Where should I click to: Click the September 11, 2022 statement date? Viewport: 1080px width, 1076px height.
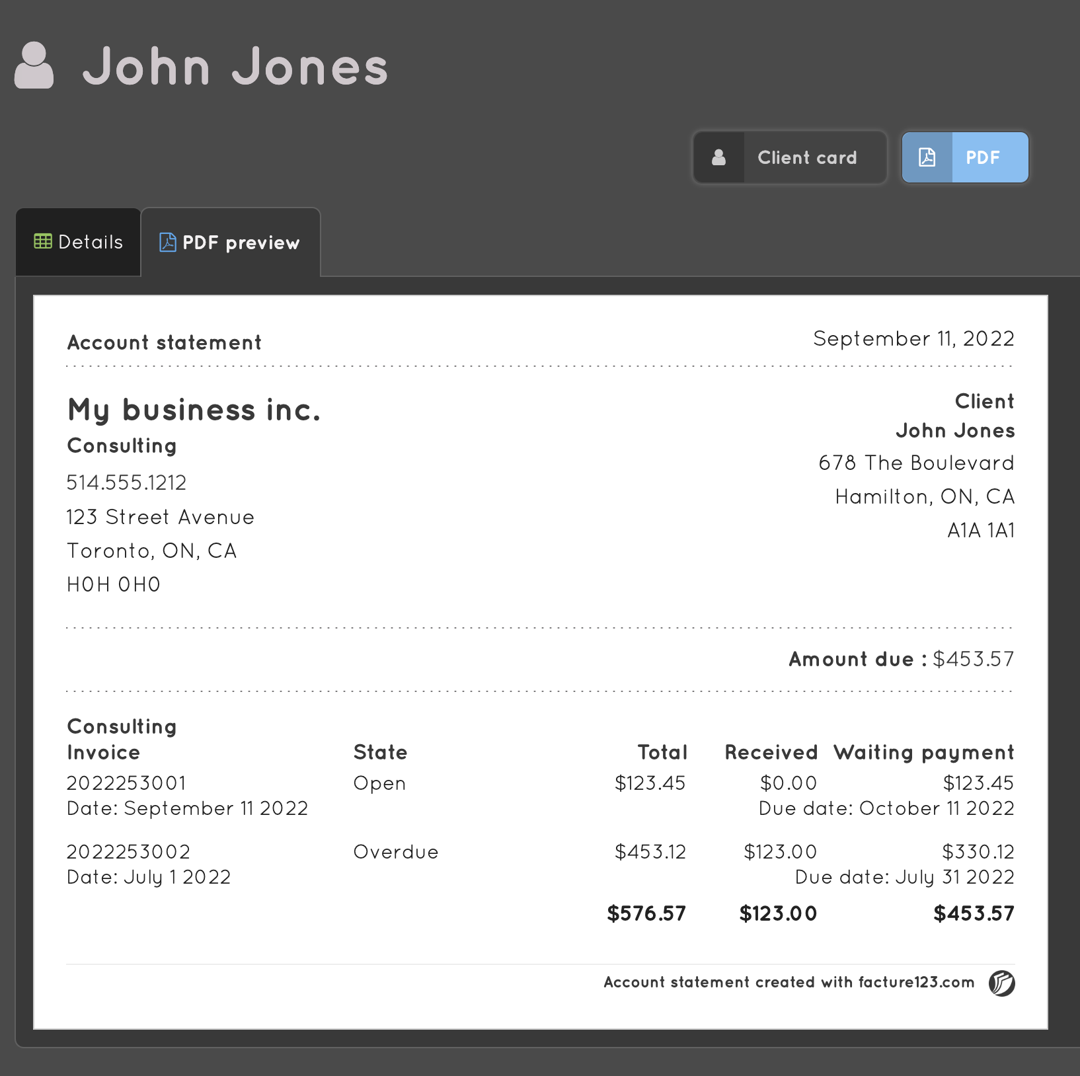tap(913, 338)
